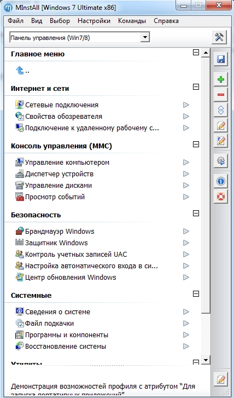Image resolution: width=234 pixels, height=398 pixels.
Task: Click the up-down arrows move icon
Action: [220, 110]
